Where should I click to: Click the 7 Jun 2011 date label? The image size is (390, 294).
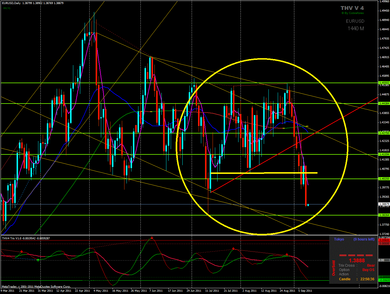(x=156, y=291)
